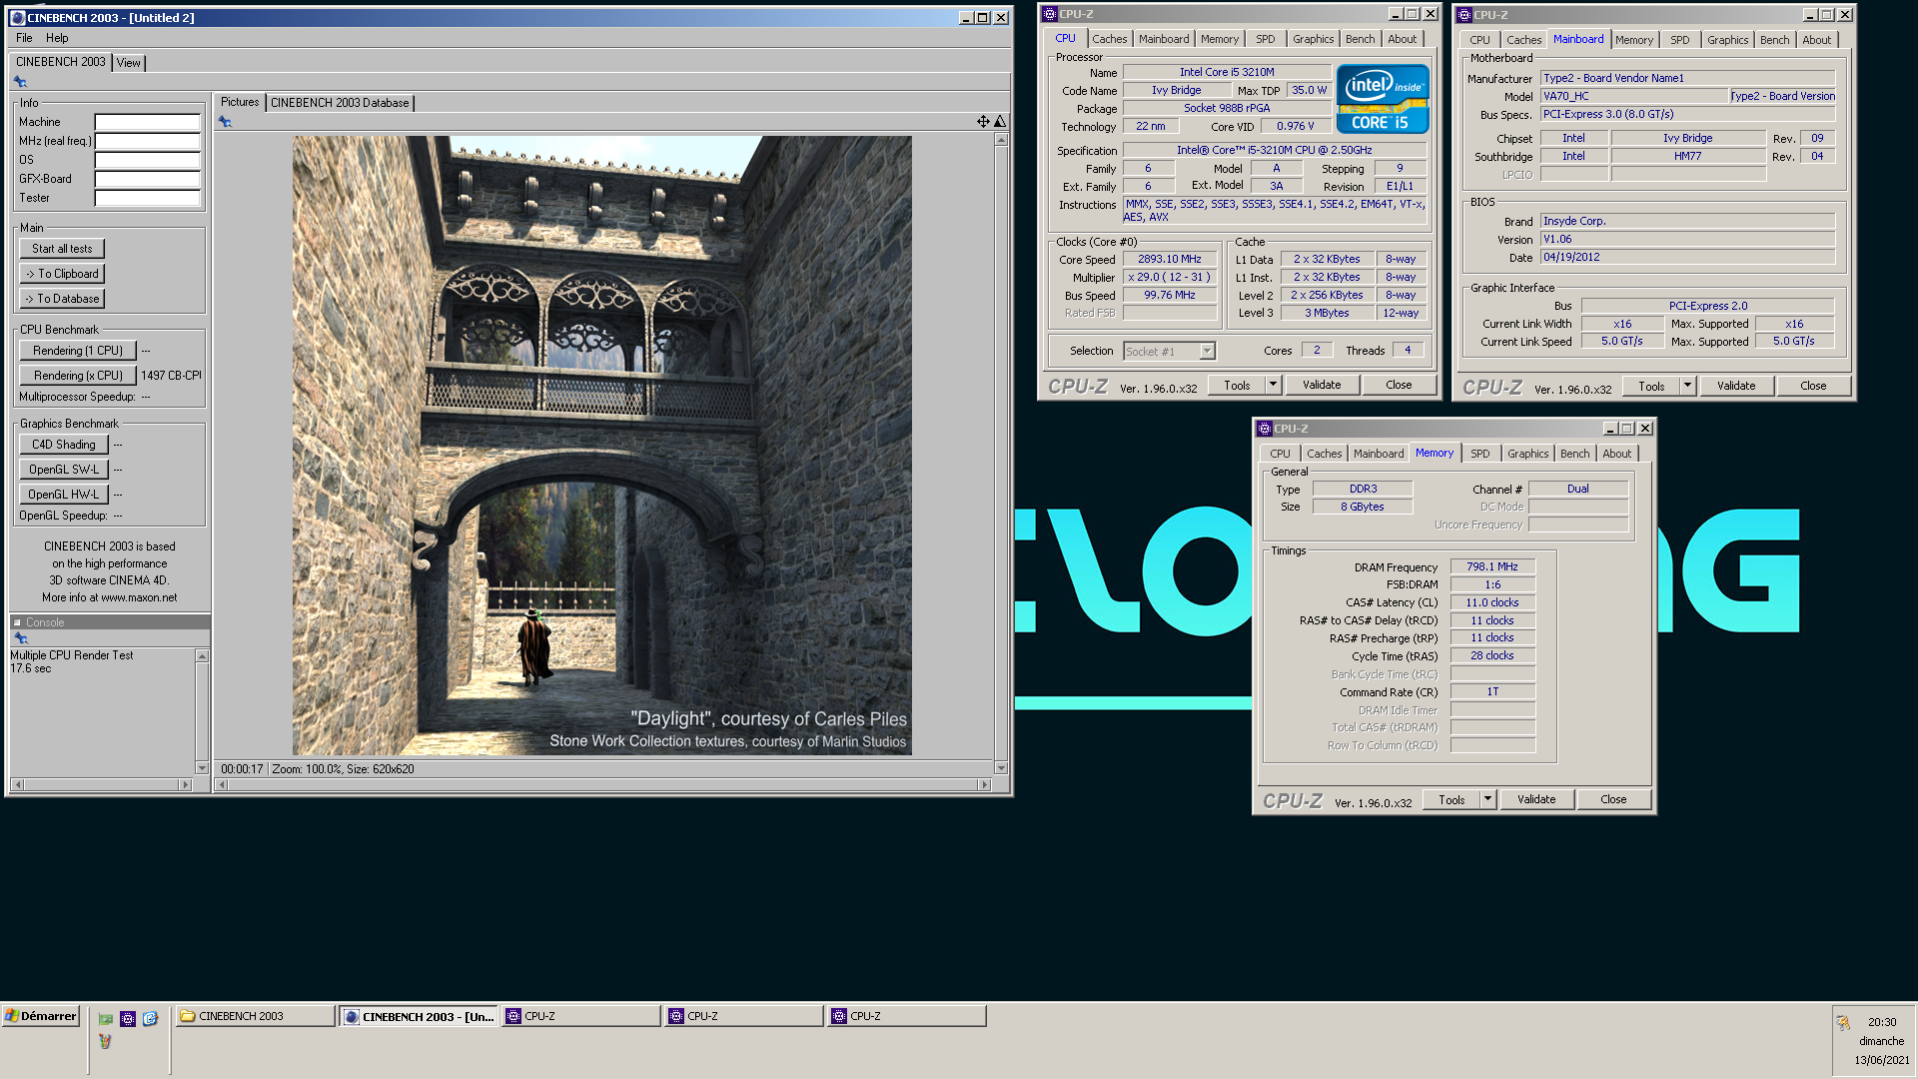Open the Help menu in CINEBENCH

[x=57, y=38]
